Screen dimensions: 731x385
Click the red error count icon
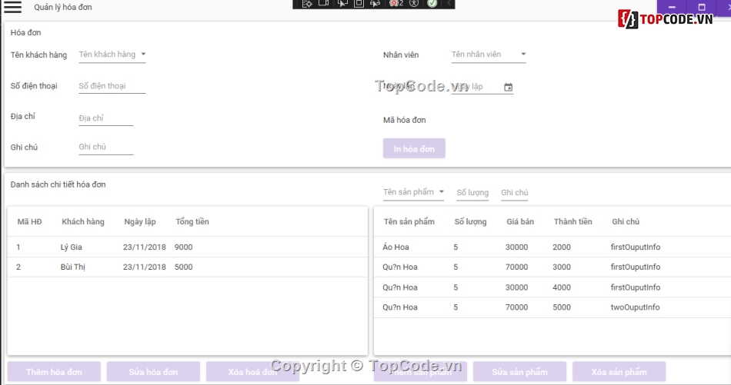[x=396, y=4]
